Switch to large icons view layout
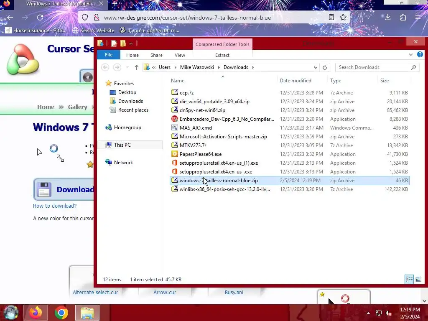The width and height of the screenshot is (428, 321). [418, 279]
